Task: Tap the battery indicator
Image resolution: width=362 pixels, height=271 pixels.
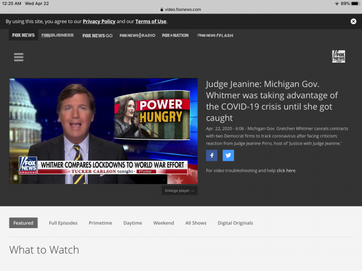Action: pyautogui.click(x=355, y=3)
